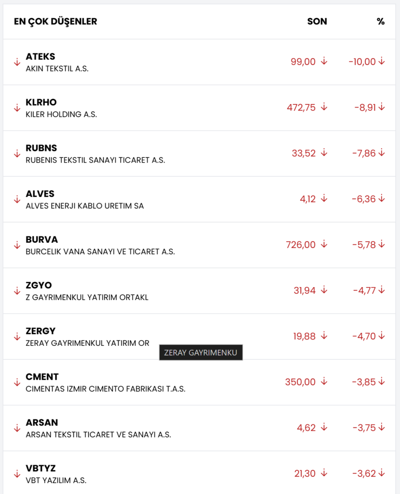
Task: Click the arrow next to ARSAN price 4,62
Action: (324, 427)
